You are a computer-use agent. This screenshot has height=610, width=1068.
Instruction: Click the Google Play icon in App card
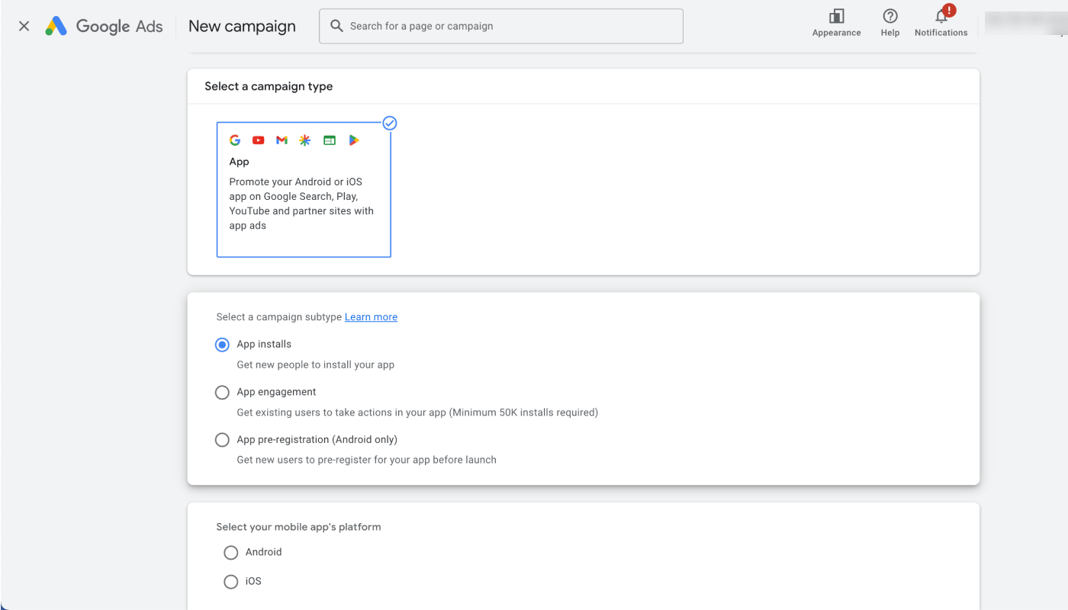click(x=353, y=140)
